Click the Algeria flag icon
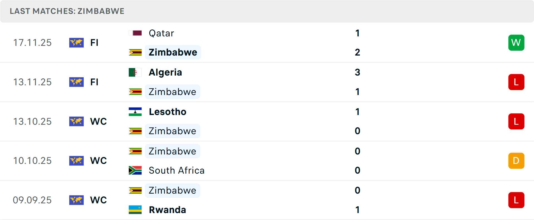 (x=135, y=72)
